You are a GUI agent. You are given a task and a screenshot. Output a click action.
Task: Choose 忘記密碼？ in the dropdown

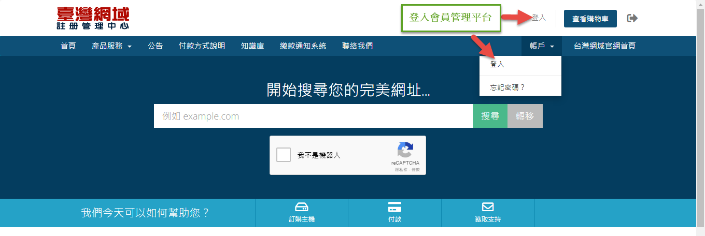tap(507, 87)
